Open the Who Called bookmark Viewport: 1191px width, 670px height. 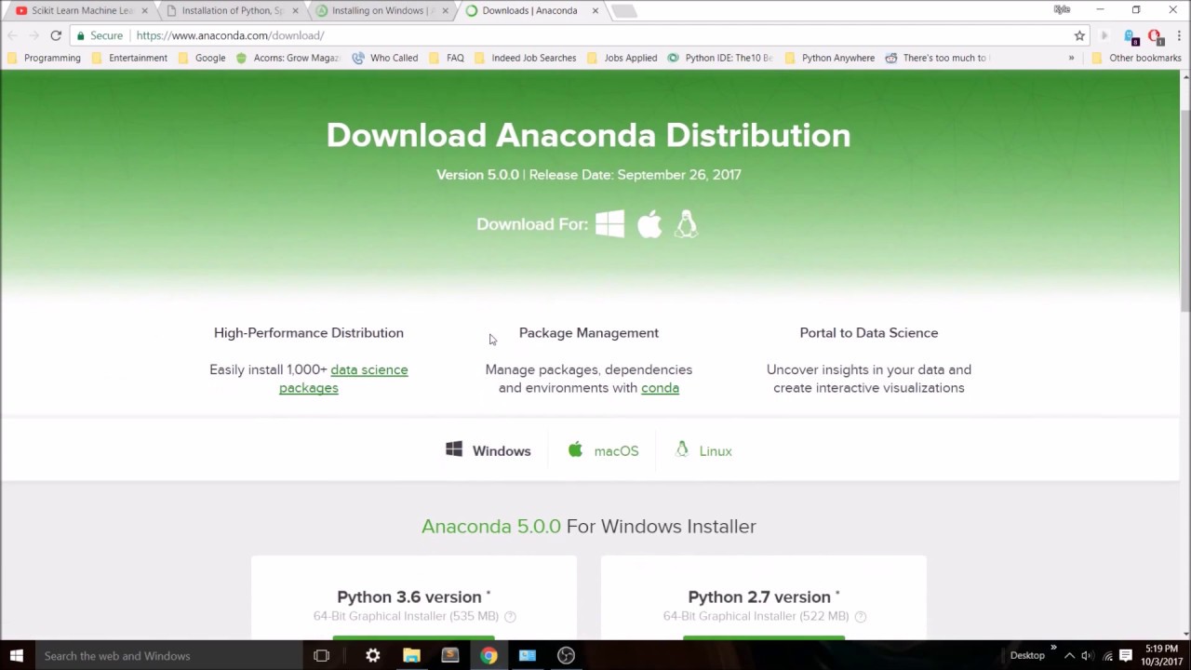[385, 58]
